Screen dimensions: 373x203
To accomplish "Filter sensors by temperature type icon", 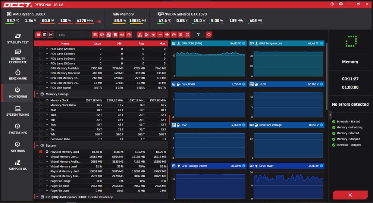I will (140, 35).
